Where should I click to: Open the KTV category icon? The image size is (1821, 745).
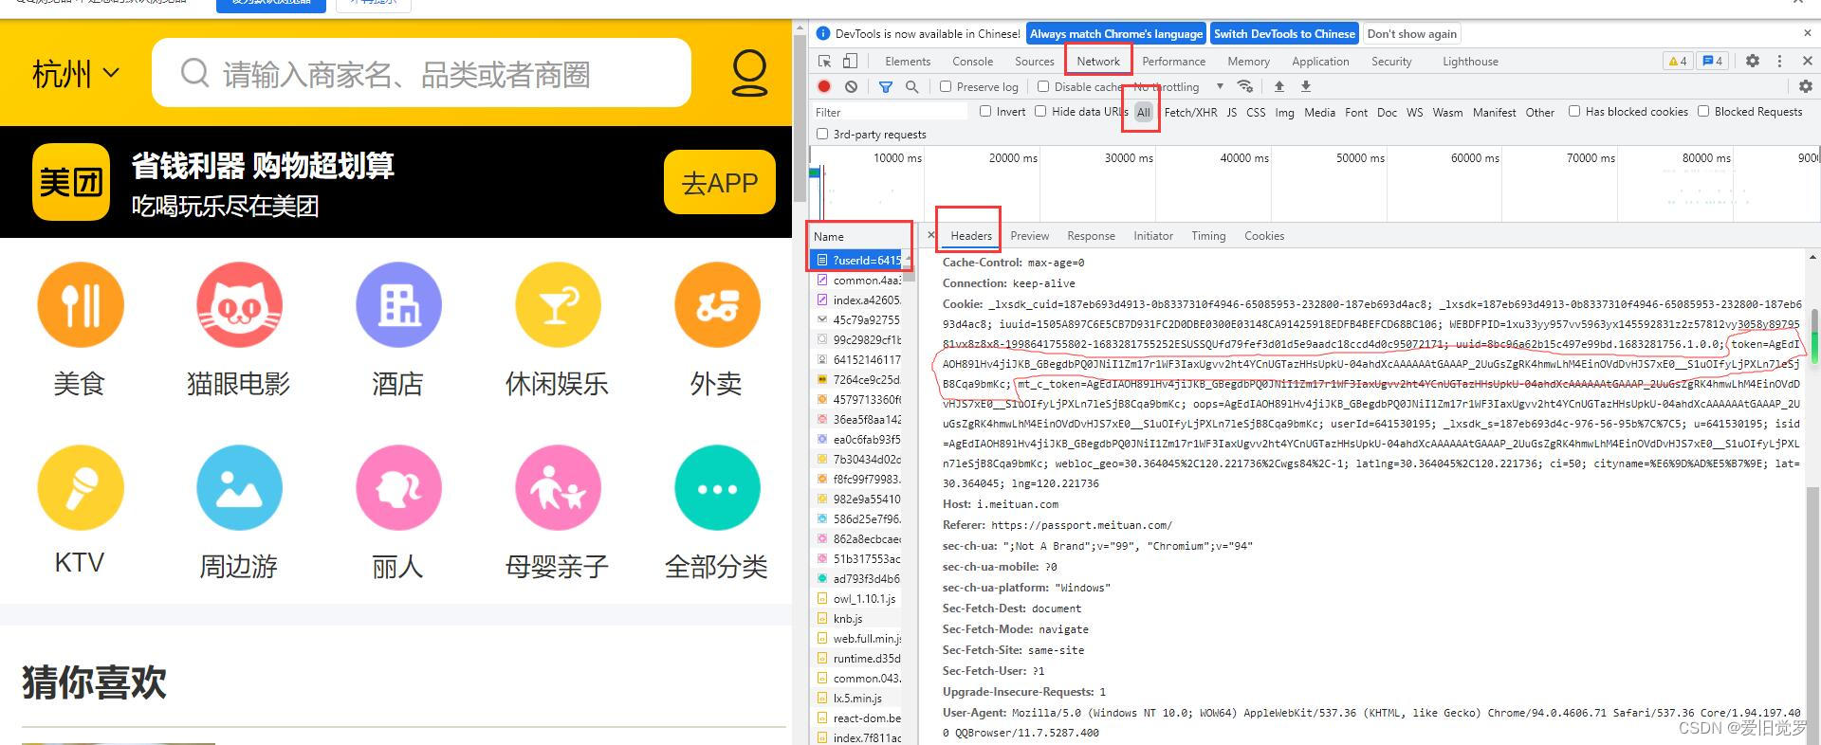coord(80,488)
